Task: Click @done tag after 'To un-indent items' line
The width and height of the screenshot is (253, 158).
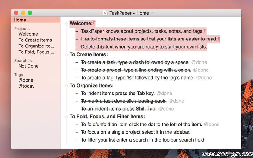Action: [166, 109]
